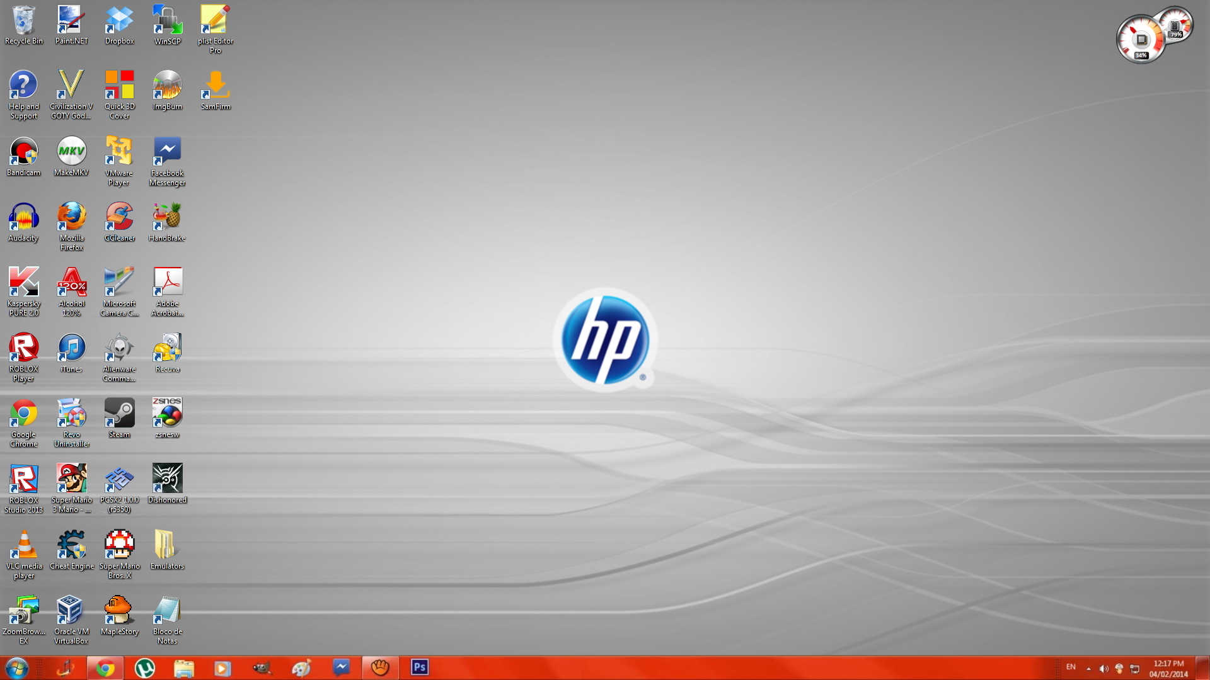
Task: Open Super Mario Bros. X icon
Action: (119, 555)
